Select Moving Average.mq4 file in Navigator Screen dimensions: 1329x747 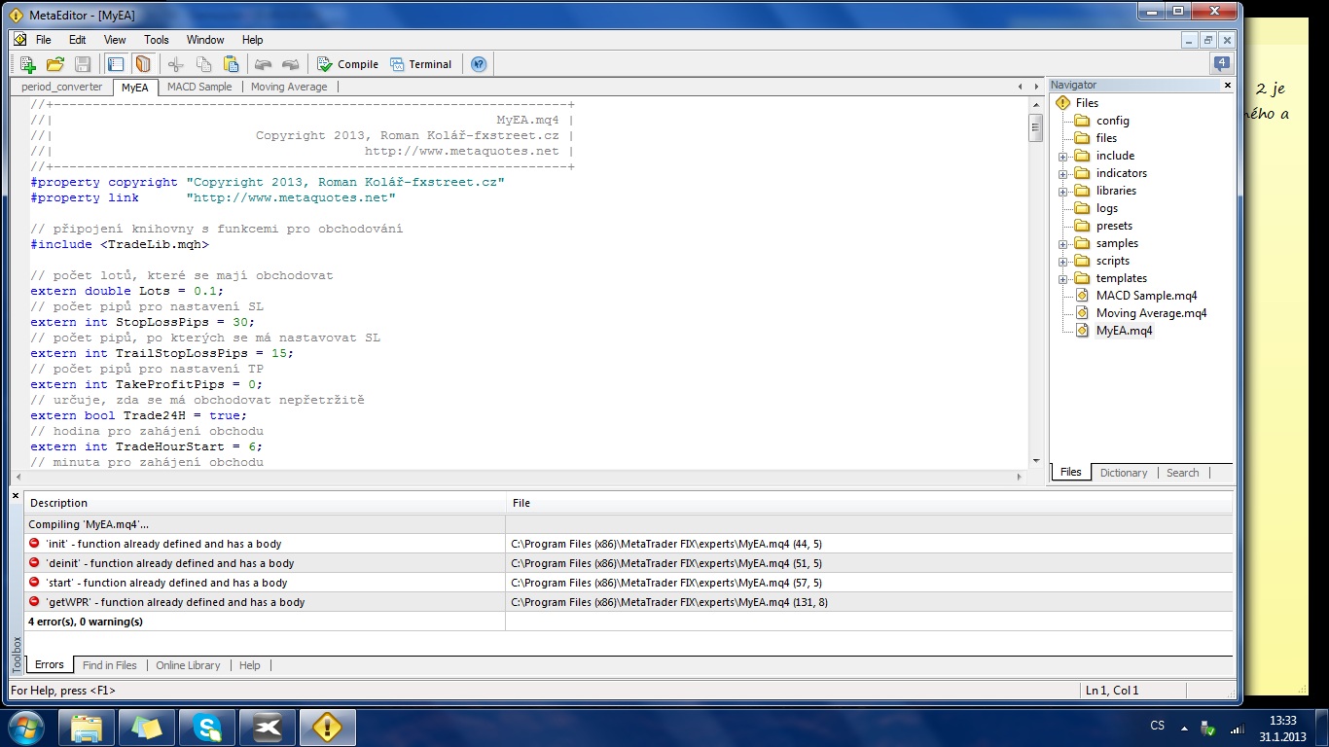pos(1151,313)
